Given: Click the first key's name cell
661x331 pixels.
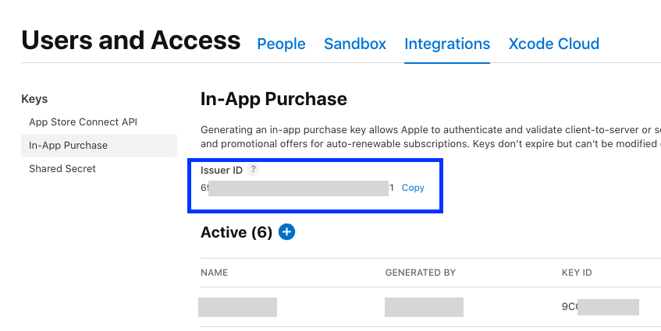Looking at the screenshot, I should (237, 307).
